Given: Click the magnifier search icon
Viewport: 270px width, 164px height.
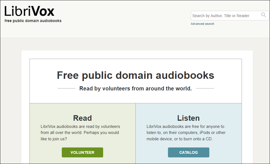Looking at the screenshot, I should tap(263, 15).
